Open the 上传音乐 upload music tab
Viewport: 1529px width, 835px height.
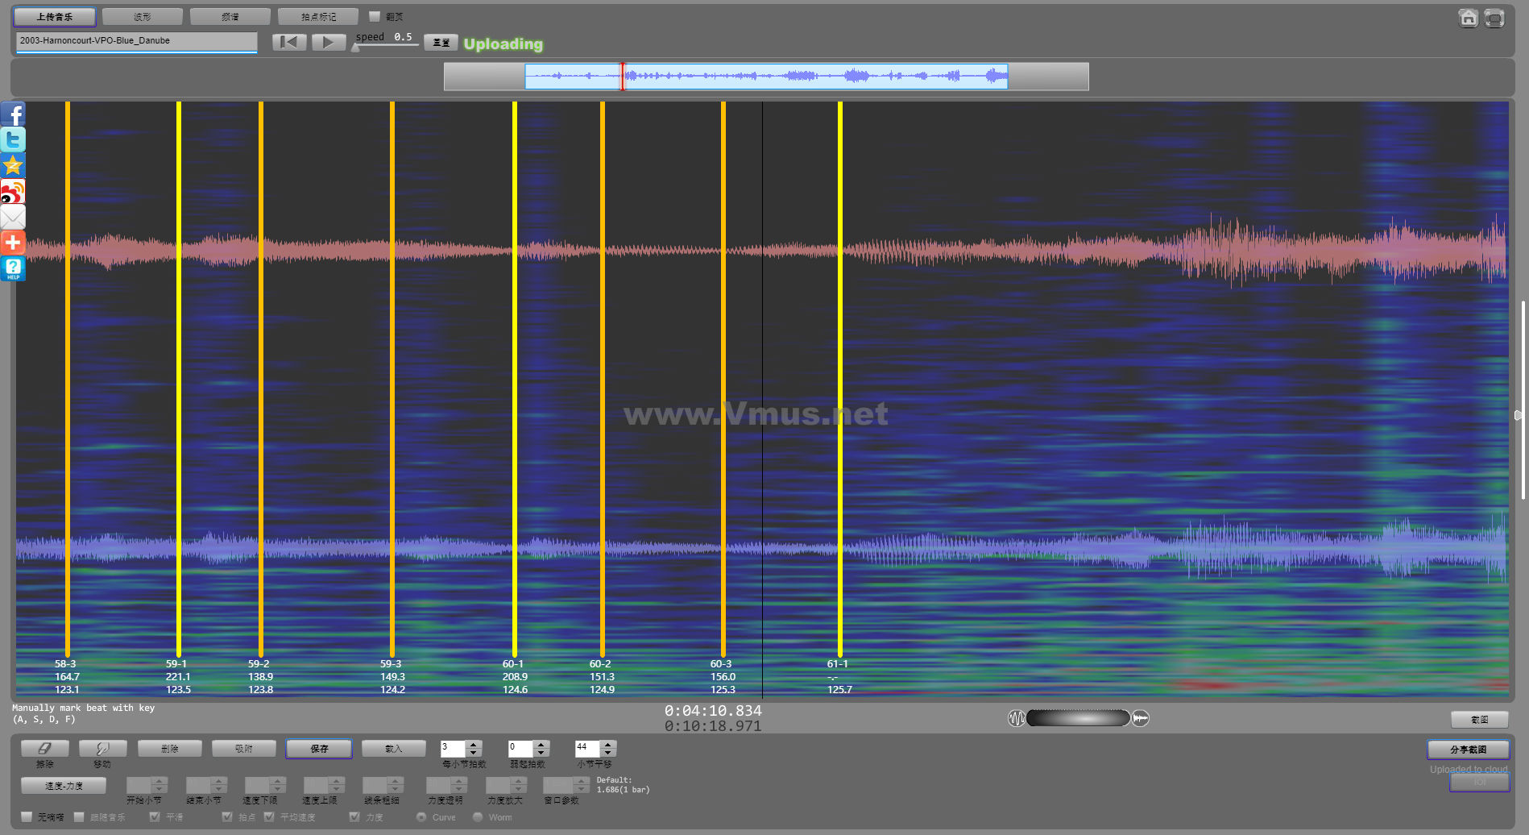pyautogui.click(x=54, y=17)
